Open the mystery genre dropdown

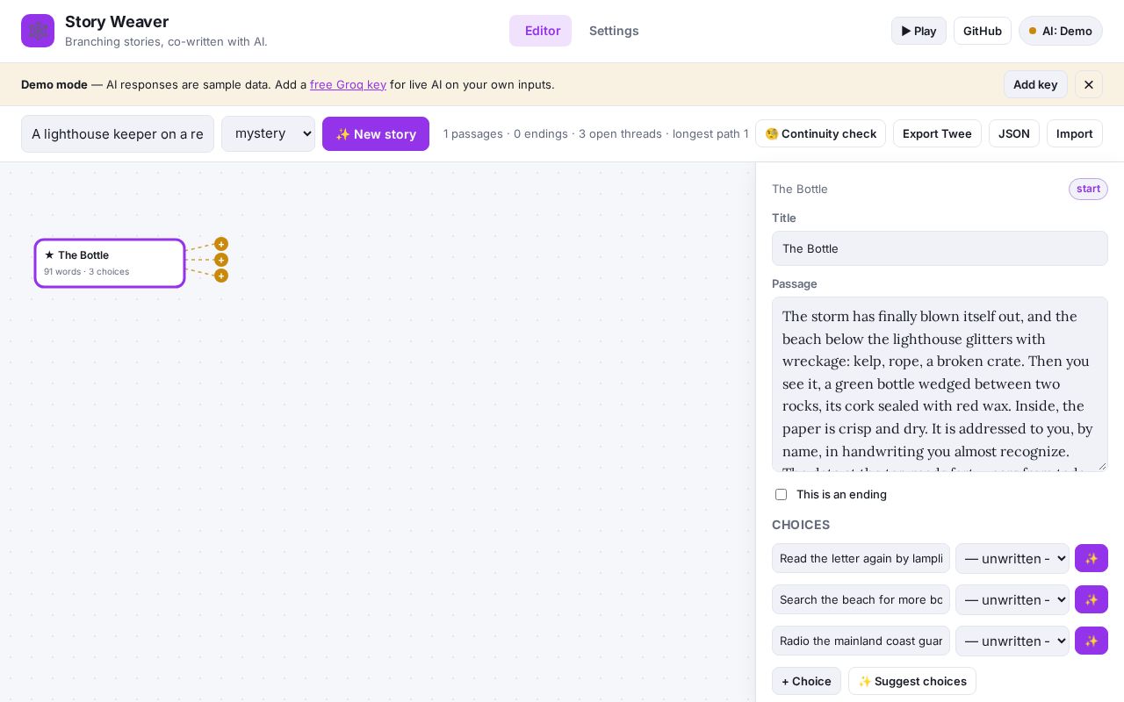click(268, 133)
